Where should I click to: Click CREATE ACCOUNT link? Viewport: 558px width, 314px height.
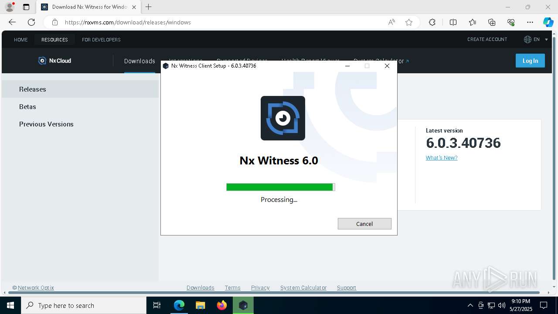(487, 39)
